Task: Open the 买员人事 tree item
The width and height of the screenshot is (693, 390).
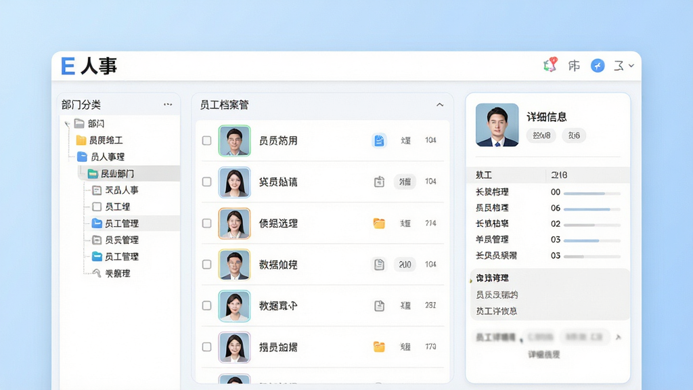Action: click(115, 190)
